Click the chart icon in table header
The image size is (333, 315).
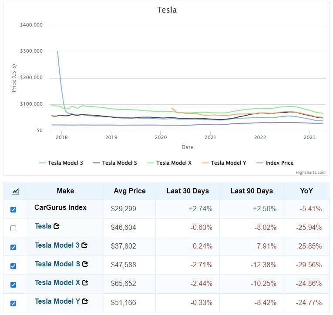15,191
